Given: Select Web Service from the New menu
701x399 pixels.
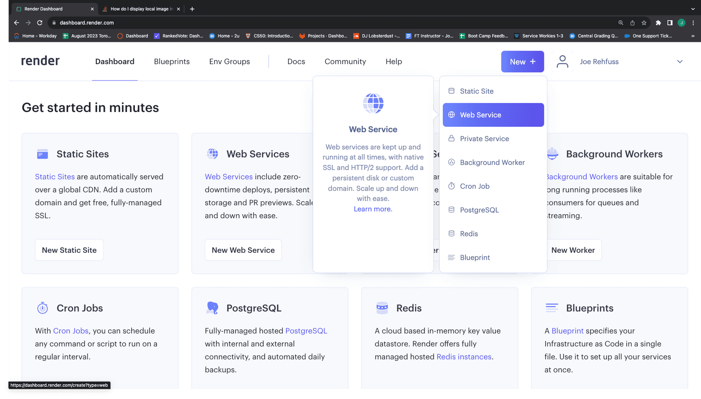Looking at the screenshot, I should pos(493,115).
